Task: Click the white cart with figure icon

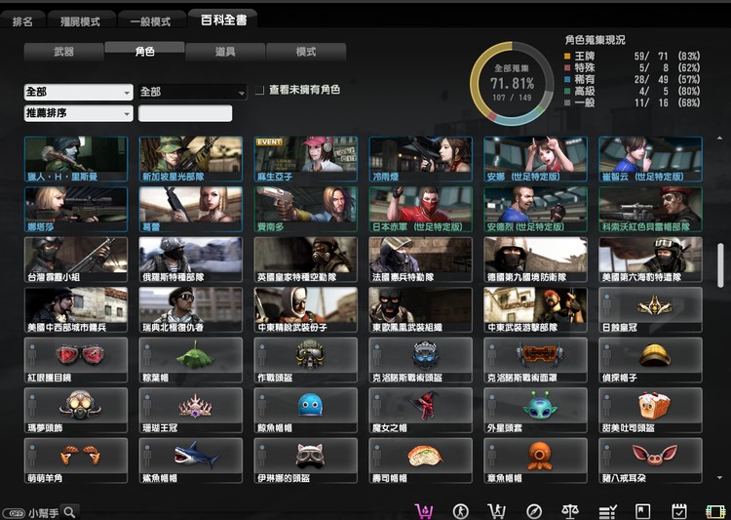Action: [x=496, y=511]
